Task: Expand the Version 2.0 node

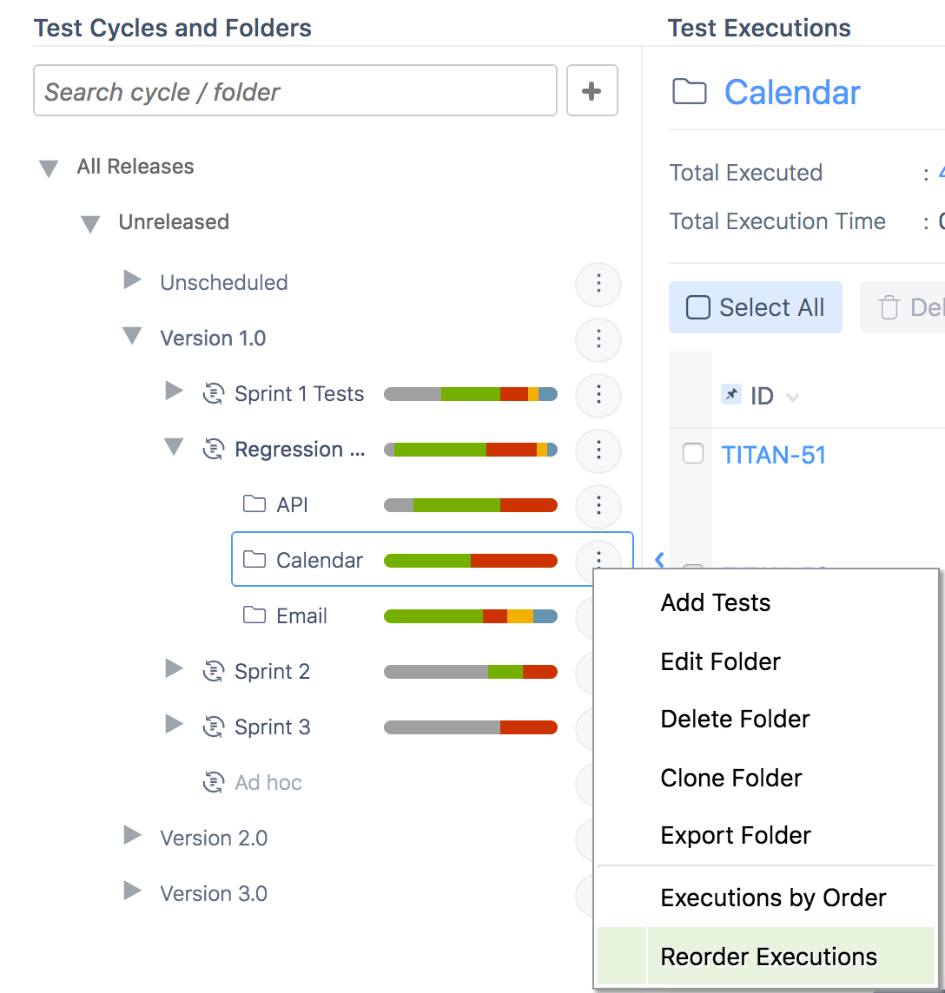Action: [x=132, y=837]
